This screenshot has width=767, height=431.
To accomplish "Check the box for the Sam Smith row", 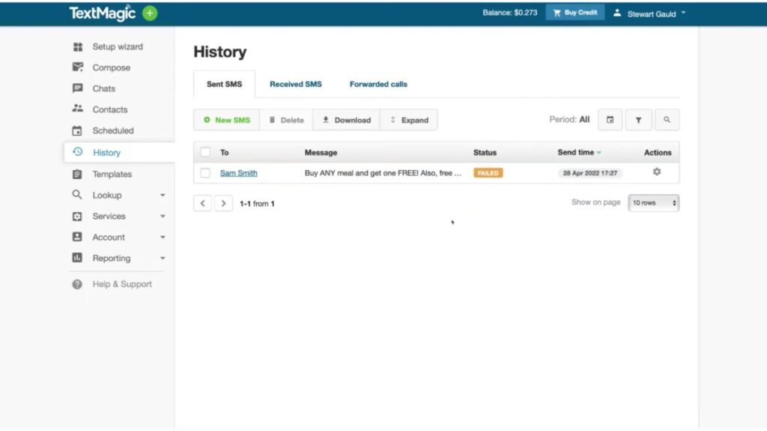I will [205, 173].
